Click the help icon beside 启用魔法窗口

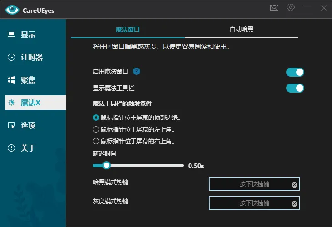136,71
